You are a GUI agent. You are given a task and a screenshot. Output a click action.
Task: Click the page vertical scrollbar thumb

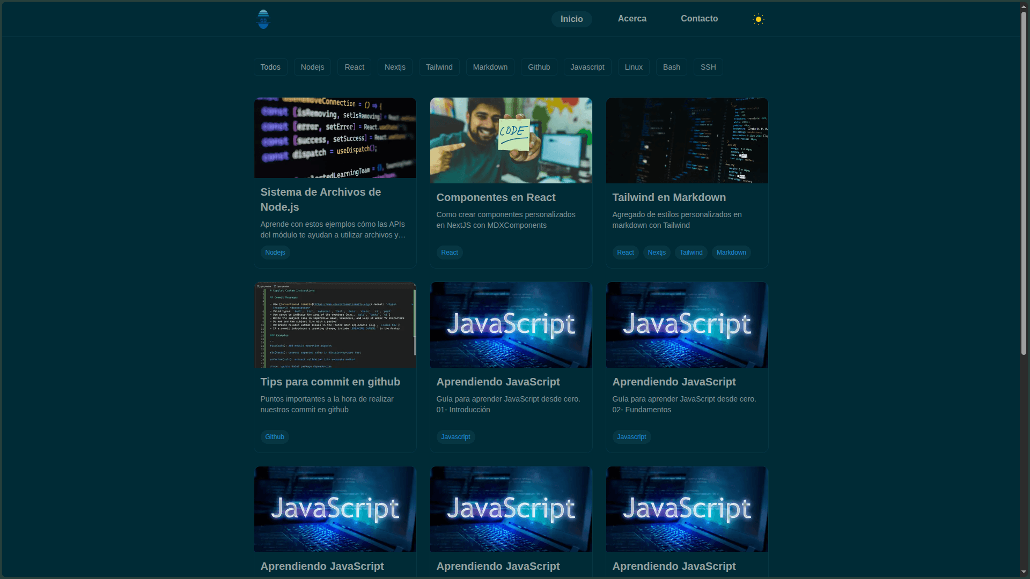click(x=1024, y=182)
